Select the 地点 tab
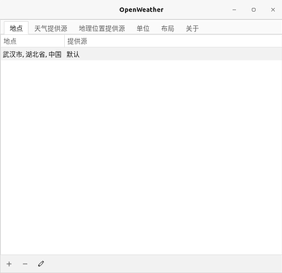Screen dimensions: 282x273 [x=16, y=28]
